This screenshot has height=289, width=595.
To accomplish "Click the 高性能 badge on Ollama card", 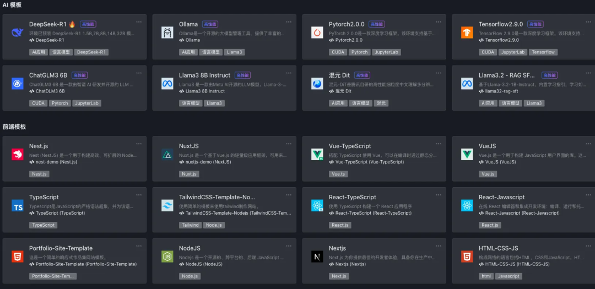I will tap(210, 24).
